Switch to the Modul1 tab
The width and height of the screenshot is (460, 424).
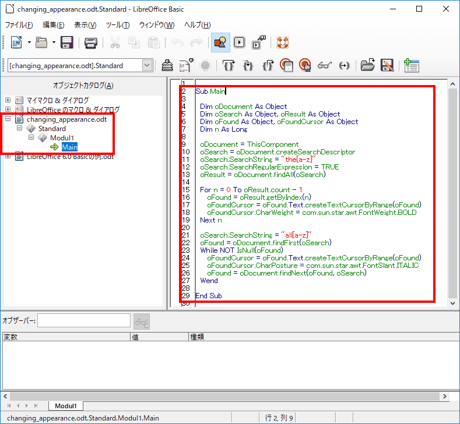[x=66, y=406]
